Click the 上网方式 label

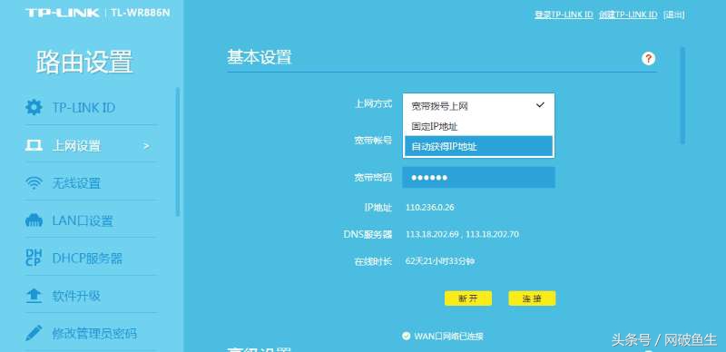coord(373,103)
